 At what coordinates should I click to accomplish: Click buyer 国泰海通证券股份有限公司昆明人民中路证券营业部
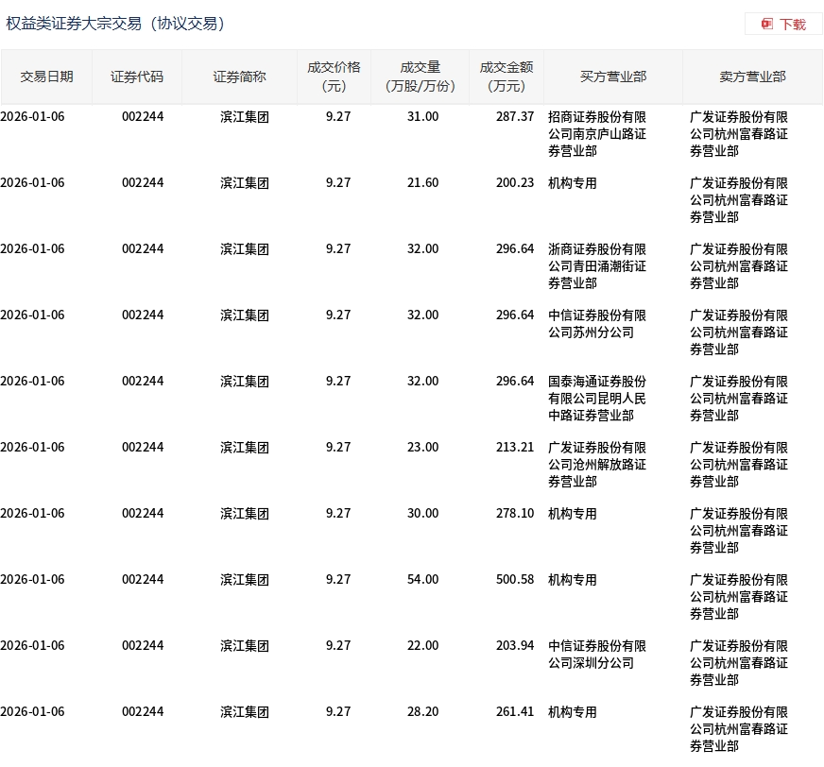(x=597, y=399)
